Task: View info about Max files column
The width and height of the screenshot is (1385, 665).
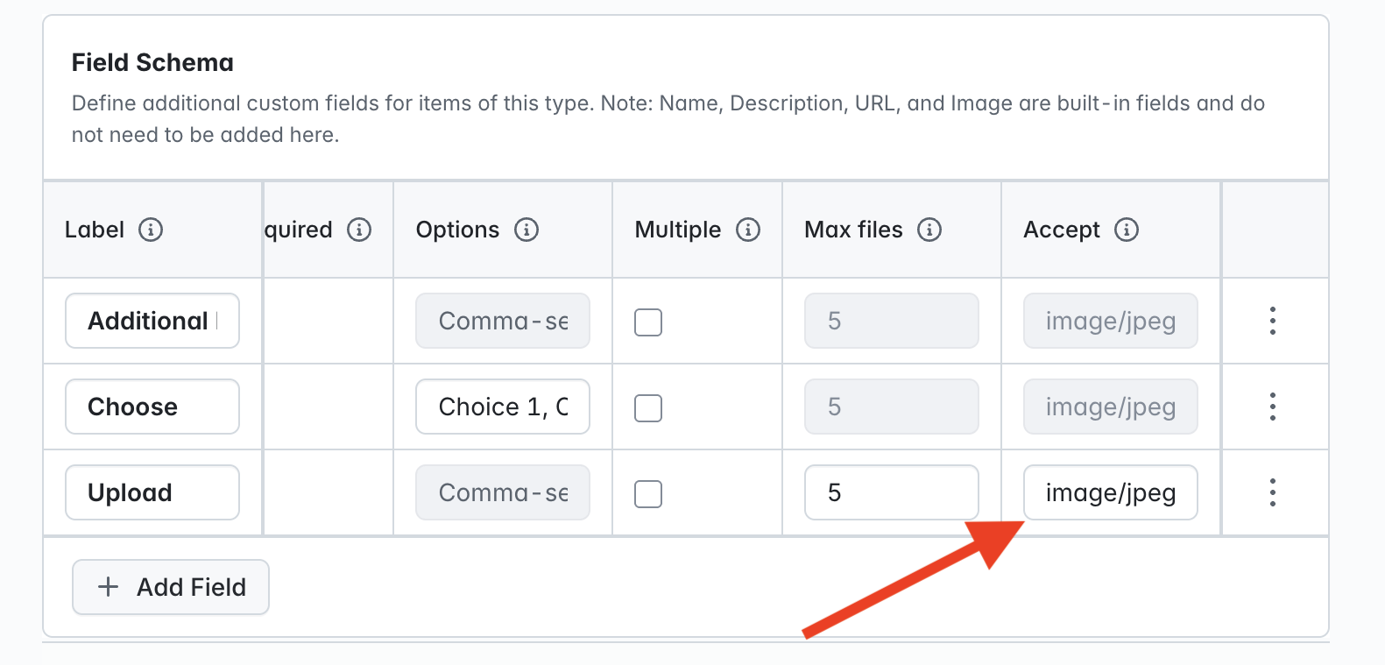Action: 929,230
